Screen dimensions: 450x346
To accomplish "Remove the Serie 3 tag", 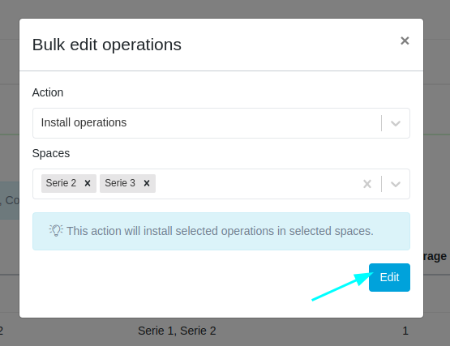I will pos(147,183).
